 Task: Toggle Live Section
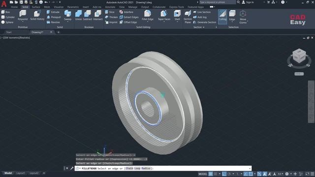(202, 12)
